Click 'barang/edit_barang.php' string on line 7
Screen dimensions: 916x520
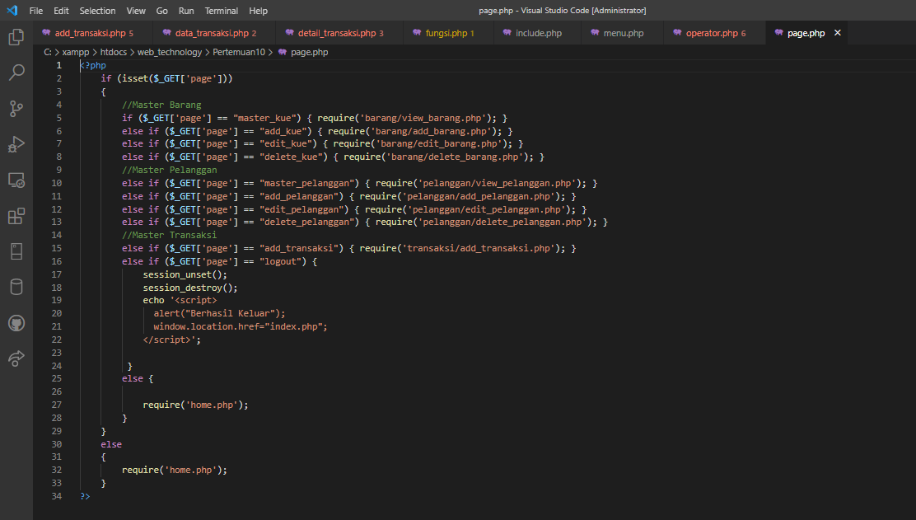439,143
